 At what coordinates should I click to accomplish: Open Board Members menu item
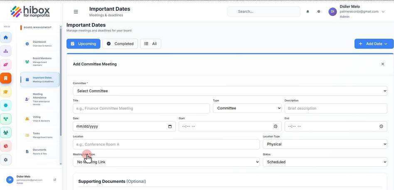[x=40, y=62]
